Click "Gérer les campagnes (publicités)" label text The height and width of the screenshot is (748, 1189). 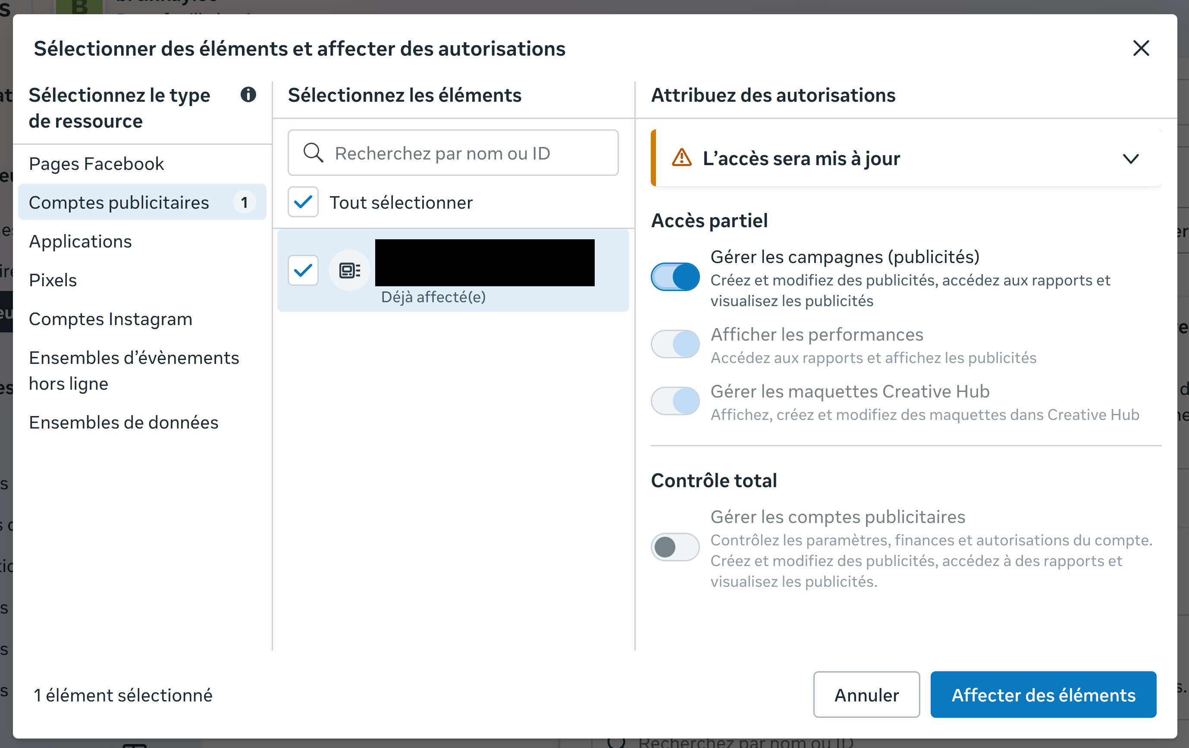845,257
